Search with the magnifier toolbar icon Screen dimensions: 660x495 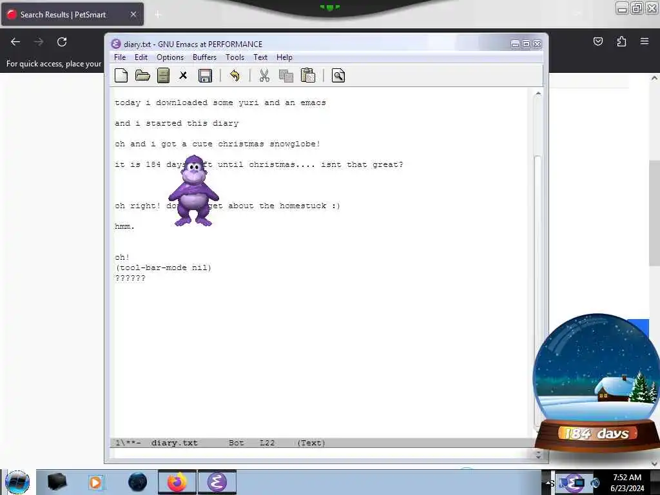click(338, 76)
